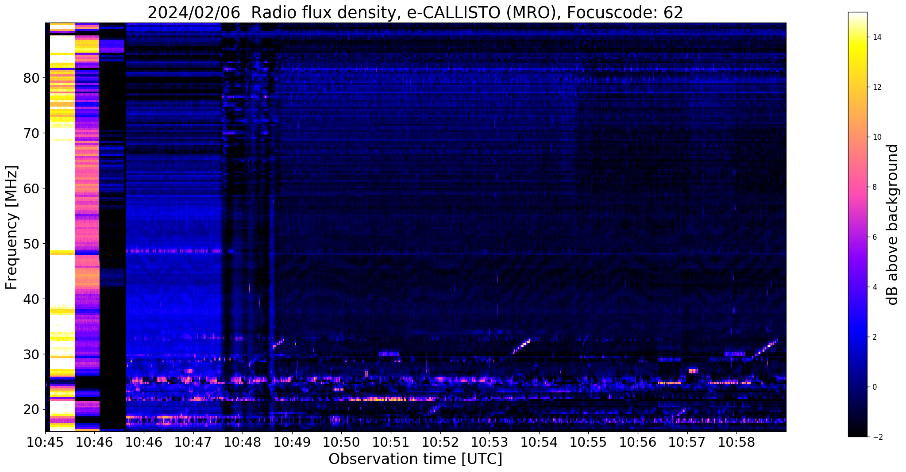Click the 'Observation time [UTC]' axis label
The image size is (906, 472).
[x=415, y=459]
